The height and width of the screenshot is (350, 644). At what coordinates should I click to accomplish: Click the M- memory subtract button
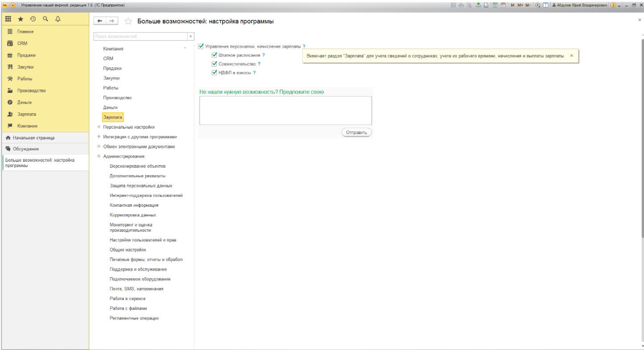click(528, 5)
